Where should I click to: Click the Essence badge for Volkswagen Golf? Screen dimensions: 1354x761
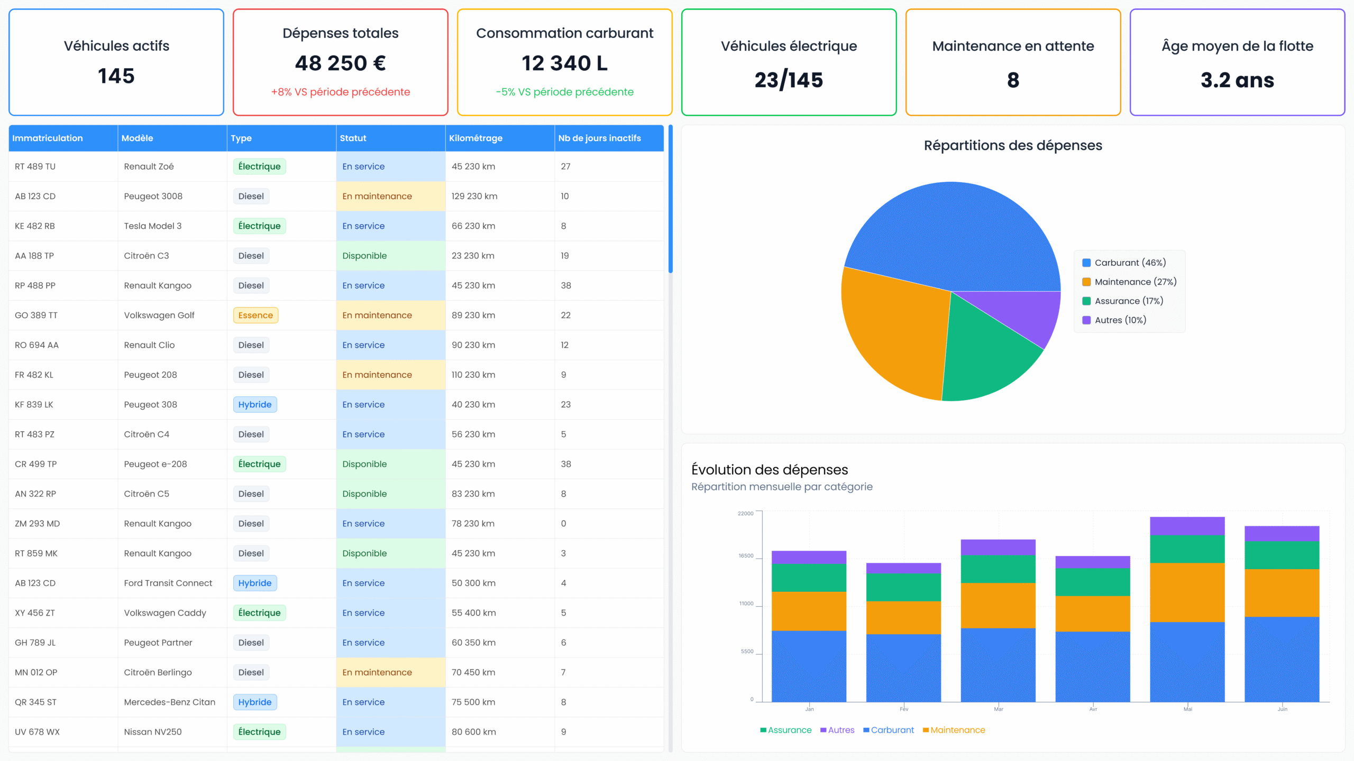coord(255,315)
